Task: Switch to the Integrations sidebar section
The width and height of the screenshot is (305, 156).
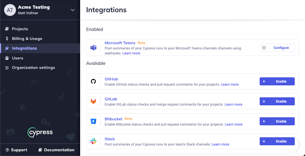Action: 24,48
